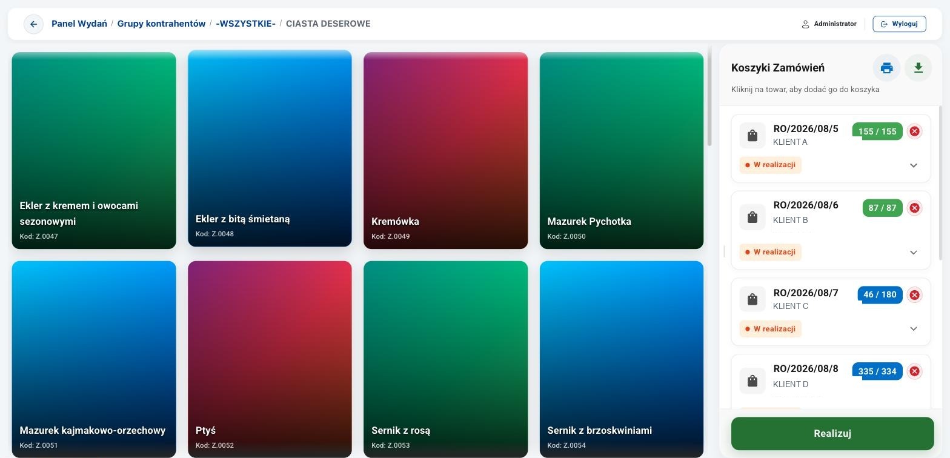Click the back arrow button
The image size is (950, 458).
(33, 24)
